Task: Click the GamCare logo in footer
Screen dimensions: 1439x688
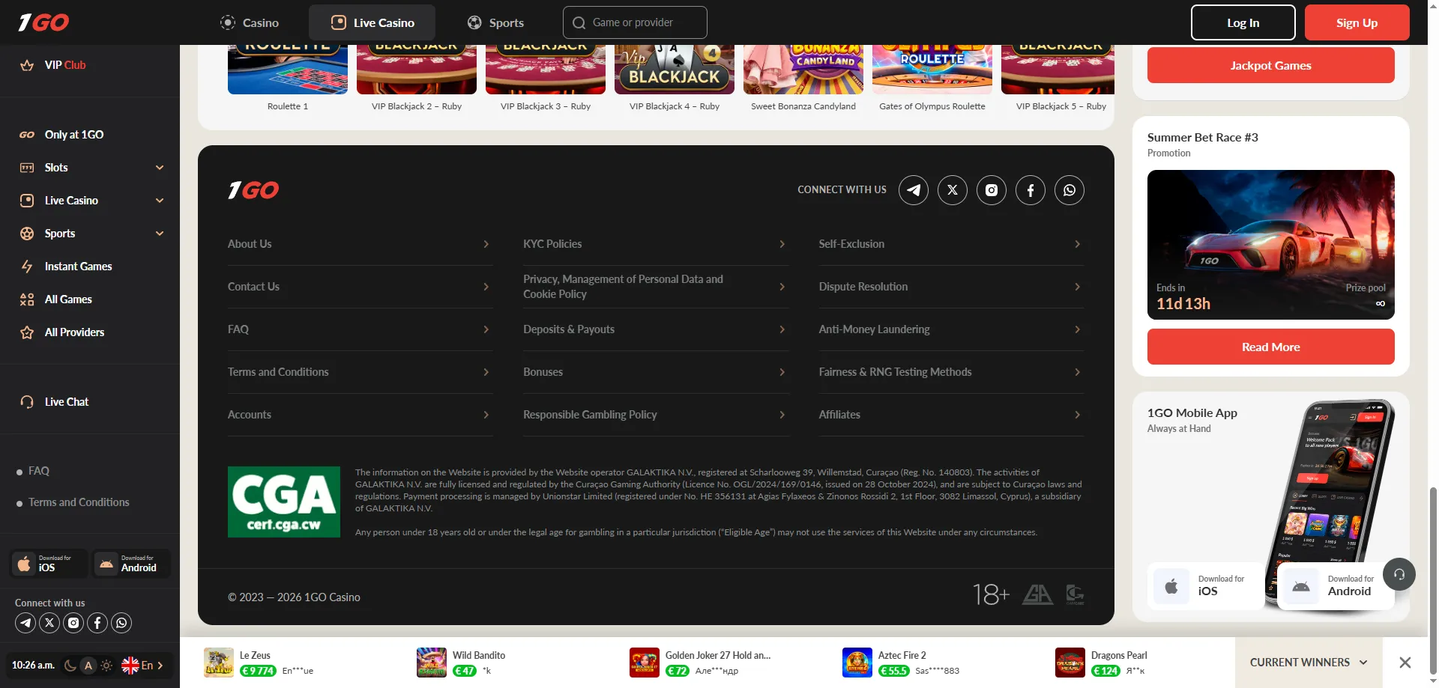Action: coord(1075,595)
